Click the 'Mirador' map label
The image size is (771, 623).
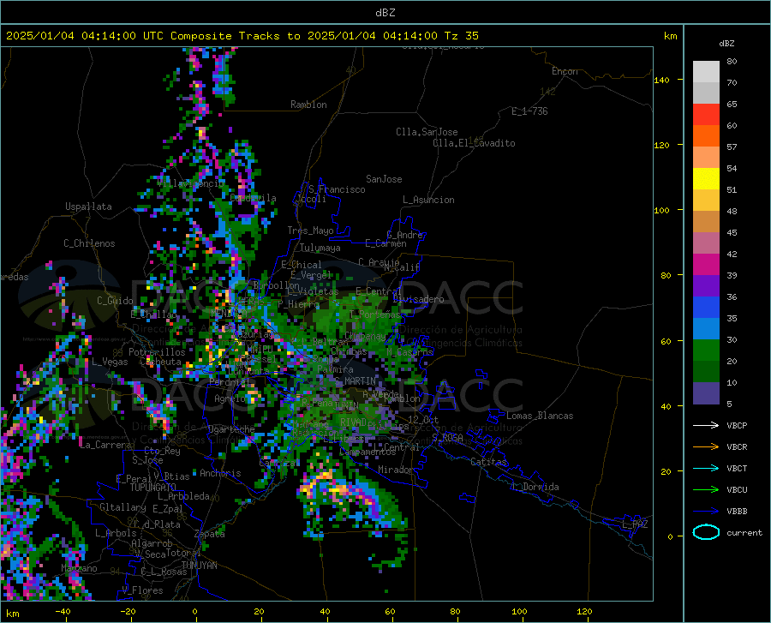(395, 470)
